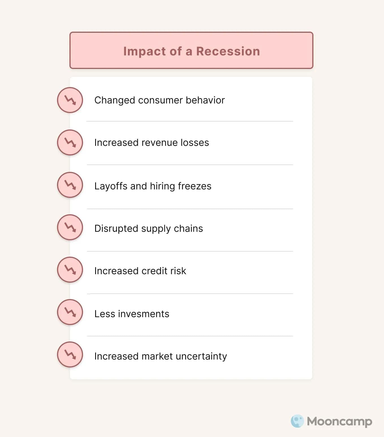Click the downtrend icon beside Increased revenue losses
This screenshot has height=437, width=384.
click(70, 142)
